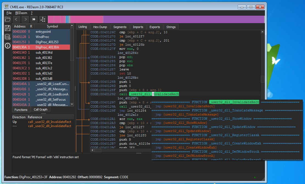The image size is (305, 184).
Task: Select the sub_40134d function row
Action: [41, 53]
